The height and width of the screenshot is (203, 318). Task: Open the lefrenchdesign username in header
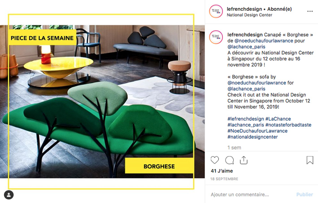244,9
